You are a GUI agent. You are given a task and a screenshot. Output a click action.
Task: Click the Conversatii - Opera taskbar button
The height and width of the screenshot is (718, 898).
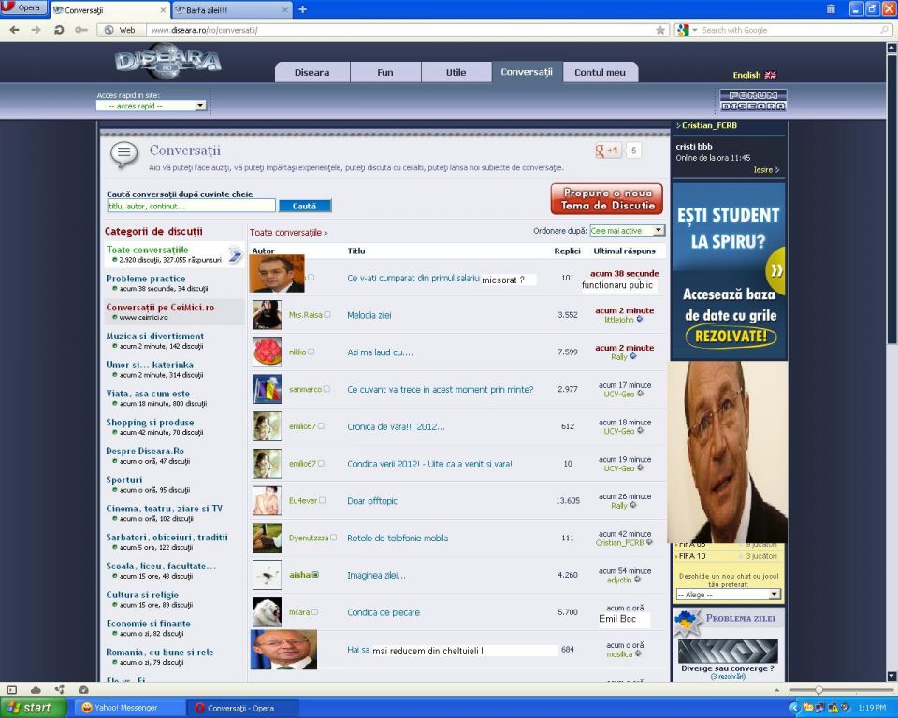[240, 708]
